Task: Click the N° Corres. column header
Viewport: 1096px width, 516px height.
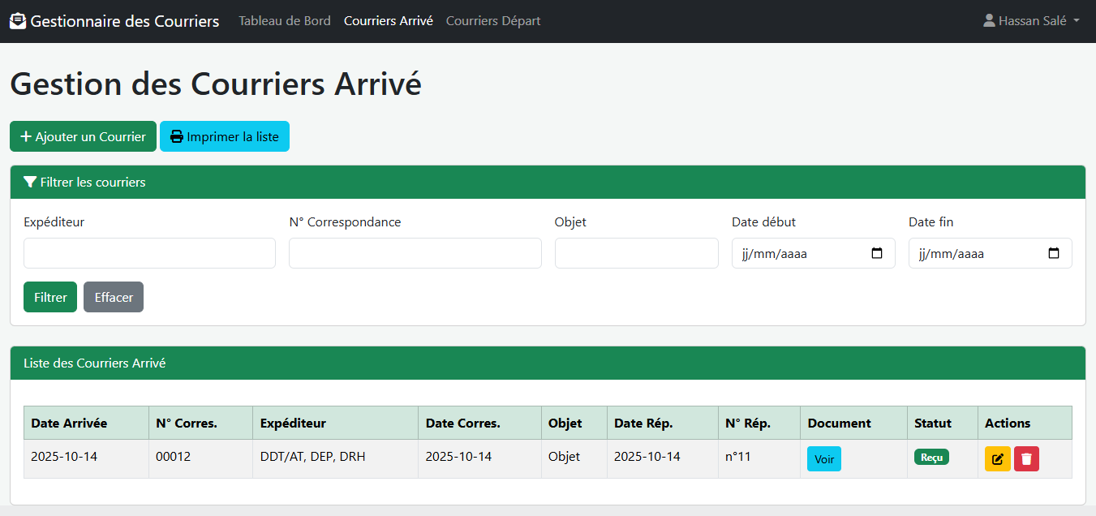Action: tap(201, 423)
